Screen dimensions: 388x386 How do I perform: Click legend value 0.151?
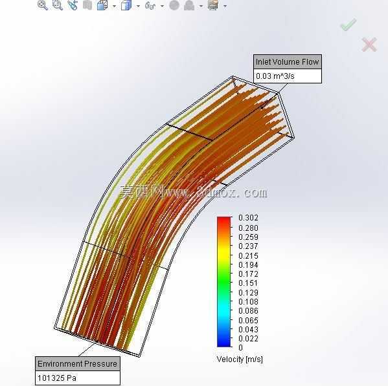coord(248,283)
